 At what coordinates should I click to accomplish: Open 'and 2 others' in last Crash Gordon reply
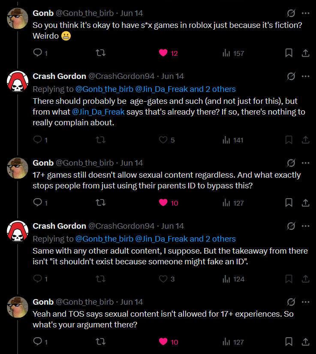coord(213,239)
